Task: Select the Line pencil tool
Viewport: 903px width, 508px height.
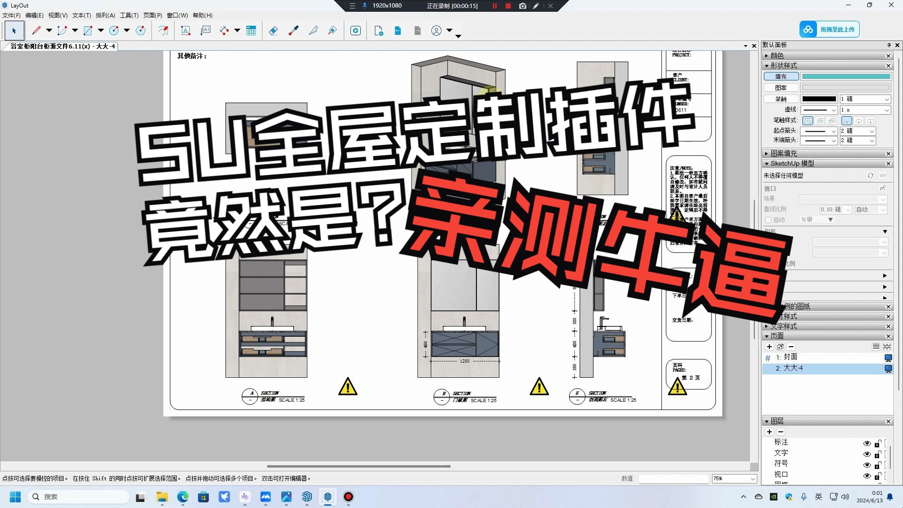Action: tap(36, 31)
